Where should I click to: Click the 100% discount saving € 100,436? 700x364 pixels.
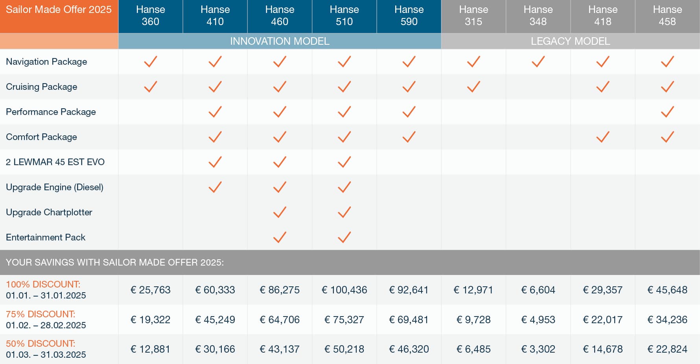click(344, 290)
